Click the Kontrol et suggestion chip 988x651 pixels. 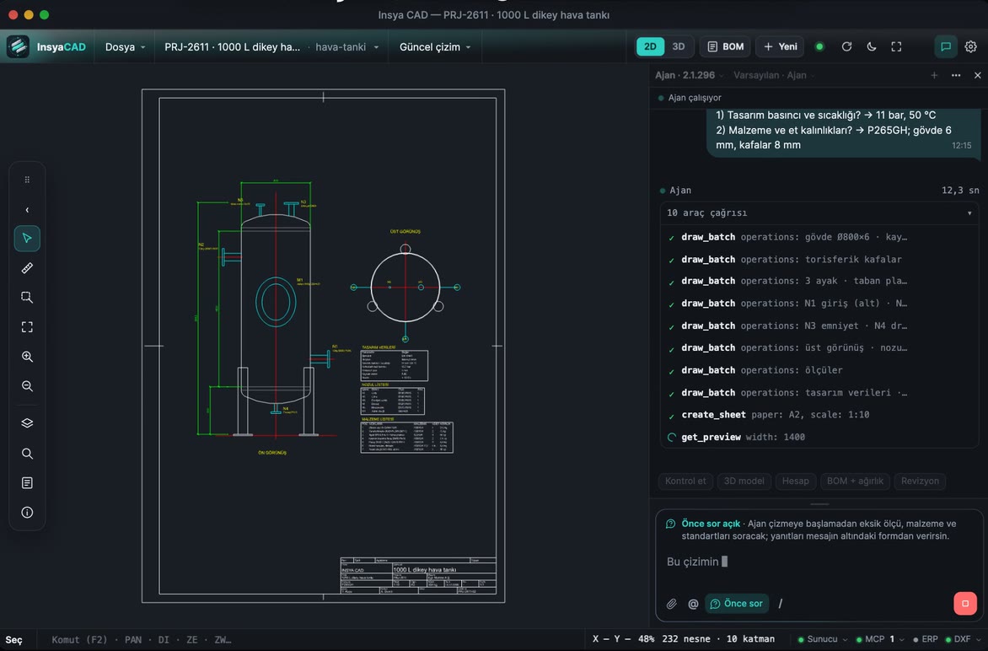coord(685,481)
